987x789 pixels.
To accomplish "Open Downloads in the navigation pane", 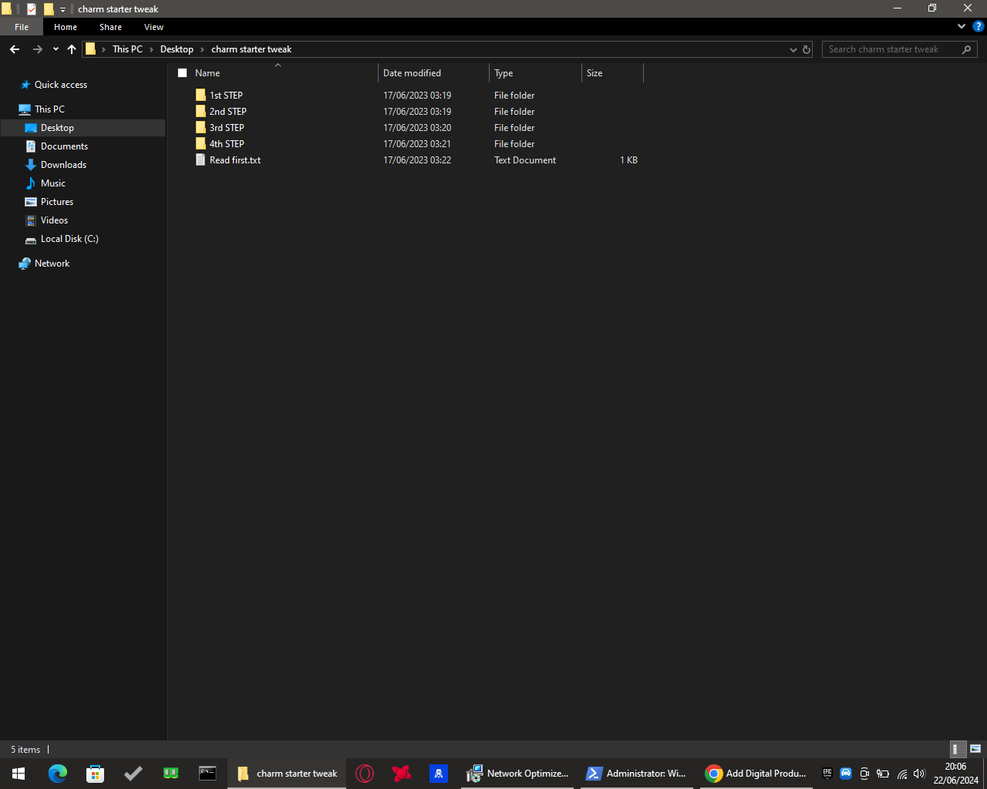I will pyautogui.click(x=63, y=165).
